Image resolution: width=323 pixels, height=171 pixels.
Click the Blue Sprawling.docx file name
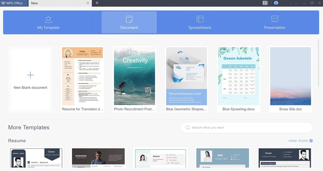click(x=239, y=109)
